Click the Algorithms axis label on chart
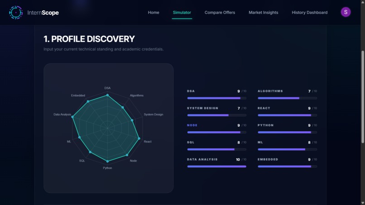The height and width of the screenshot is (205, 365). click(x=137, y=95)
